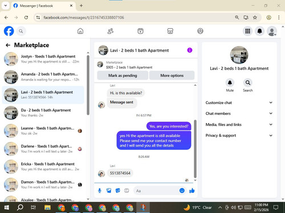Open a new browser tab
Viewport: 285px width, 213px height.
[81, 6]
